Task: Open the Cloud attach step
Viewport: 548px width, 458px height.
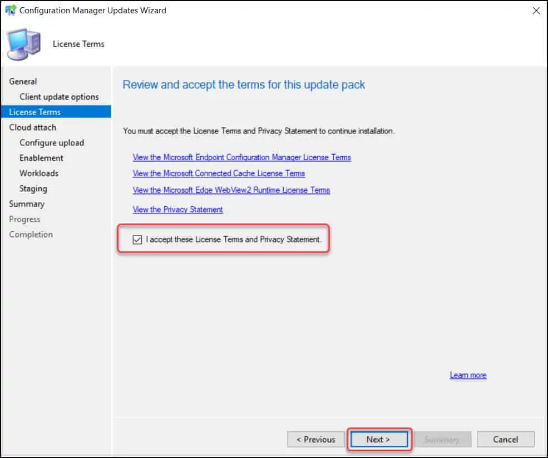Action: click(32, 127)
